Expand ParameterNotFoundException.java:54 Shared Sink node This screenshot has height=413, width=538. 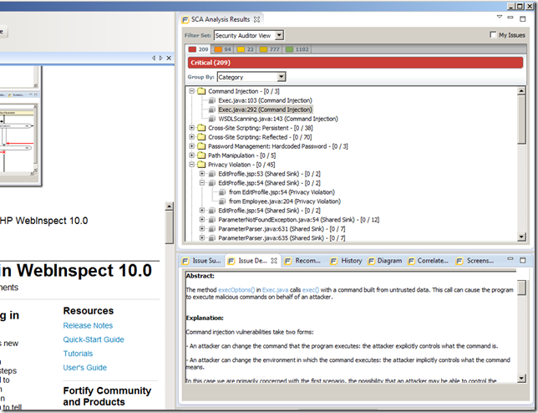coord(202,220)
